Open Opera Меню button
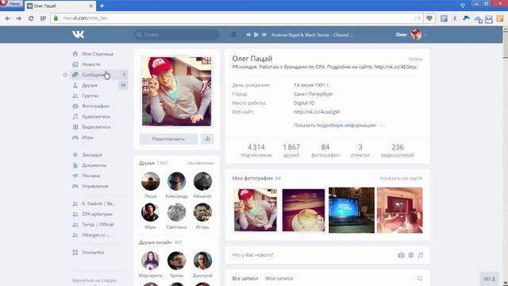This screenshot has width=508, height=286. tap(11, 4)
